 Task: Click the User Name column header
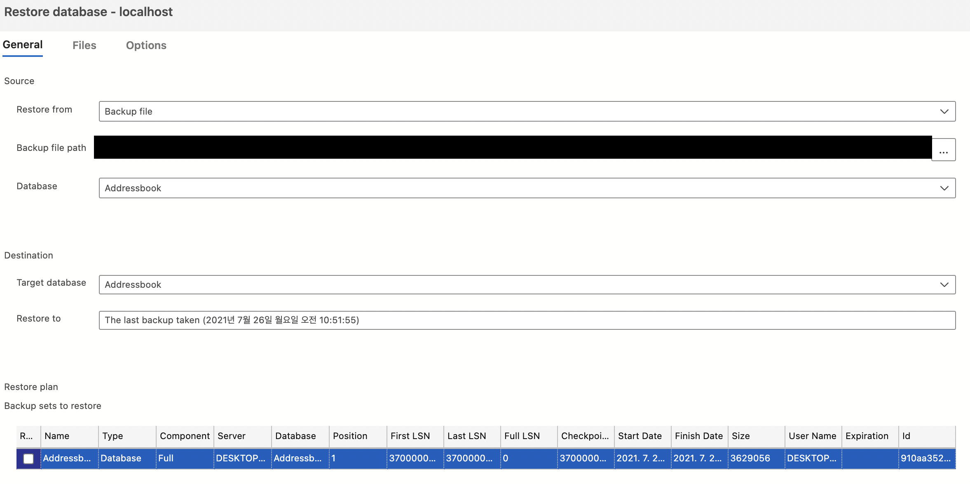coord(812,436)
